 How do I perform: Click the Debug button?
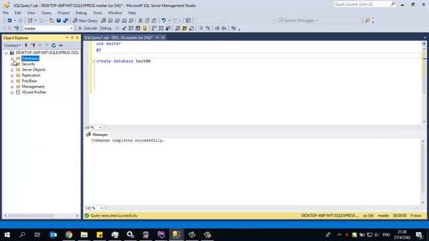pos(106,28)
